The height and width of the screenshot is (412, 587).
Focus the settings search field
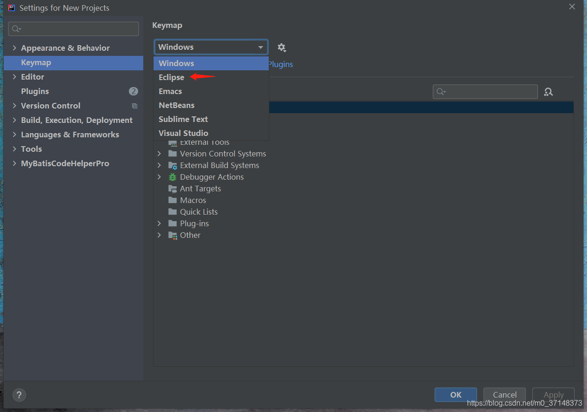[x=73, y=29]
